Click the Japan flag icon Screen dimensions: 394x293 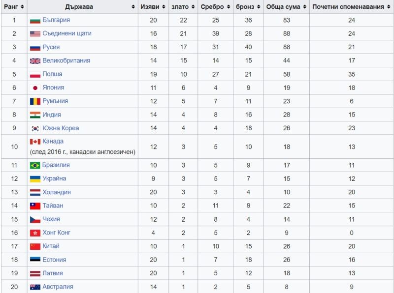coord(35,88)
